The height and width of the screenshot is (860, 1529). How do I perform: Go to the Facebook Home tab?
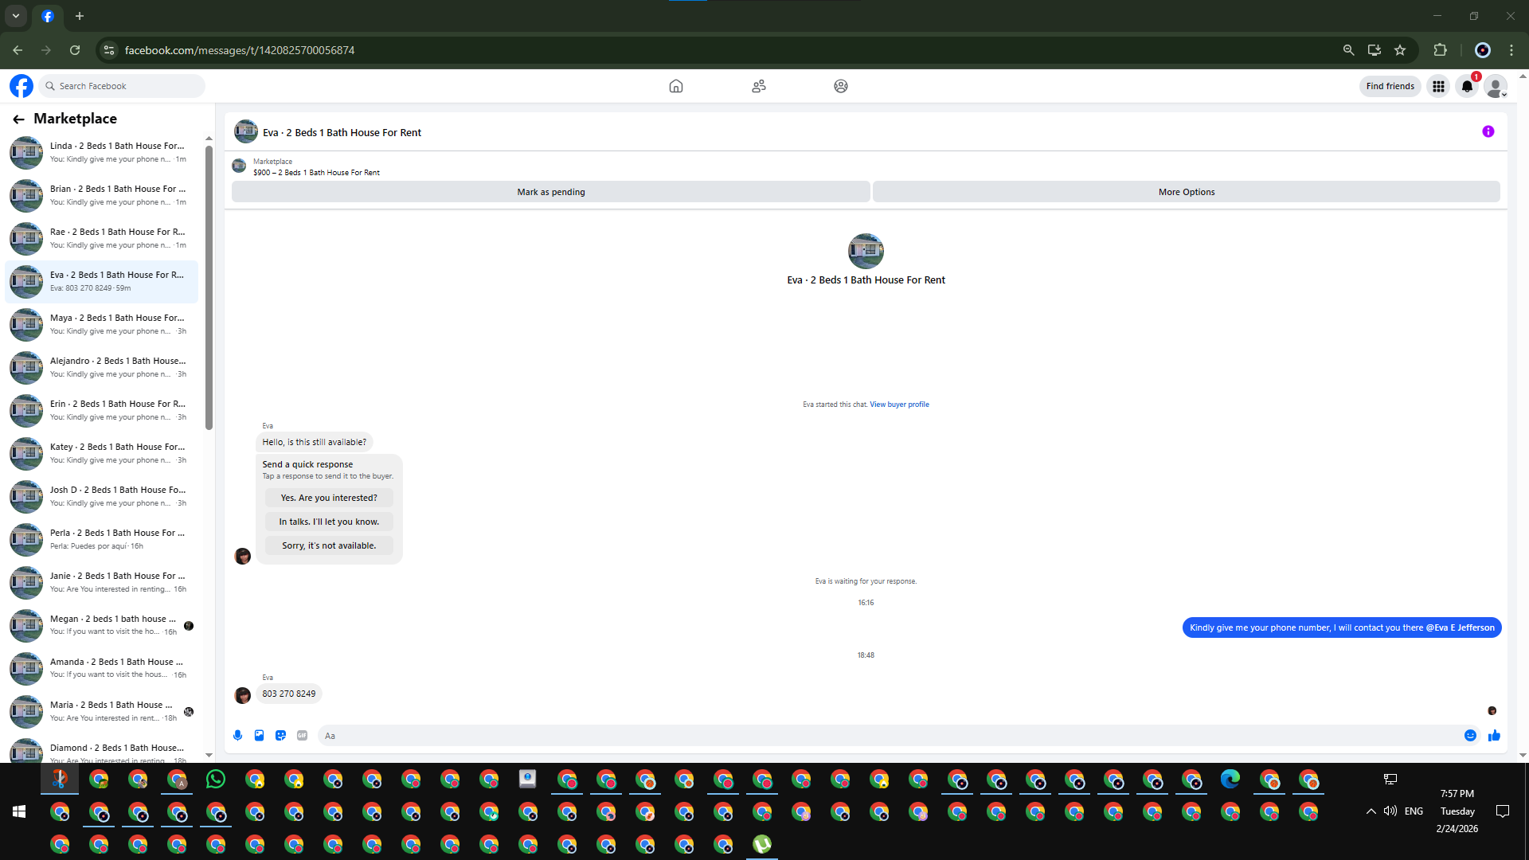675,86
